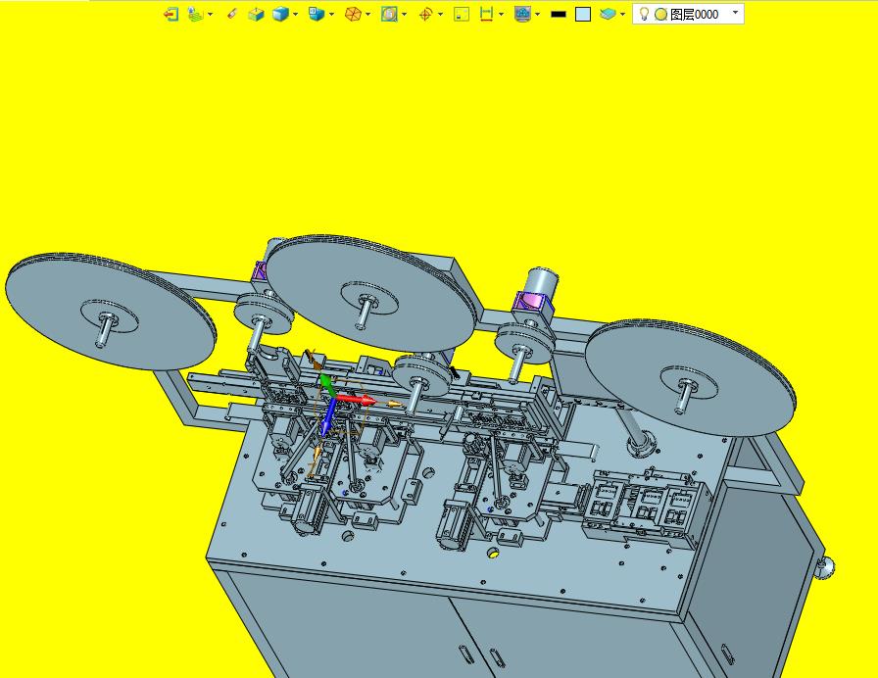
Task: Expand dropdown next to crosshair target icon
Action: pos(441,14)
